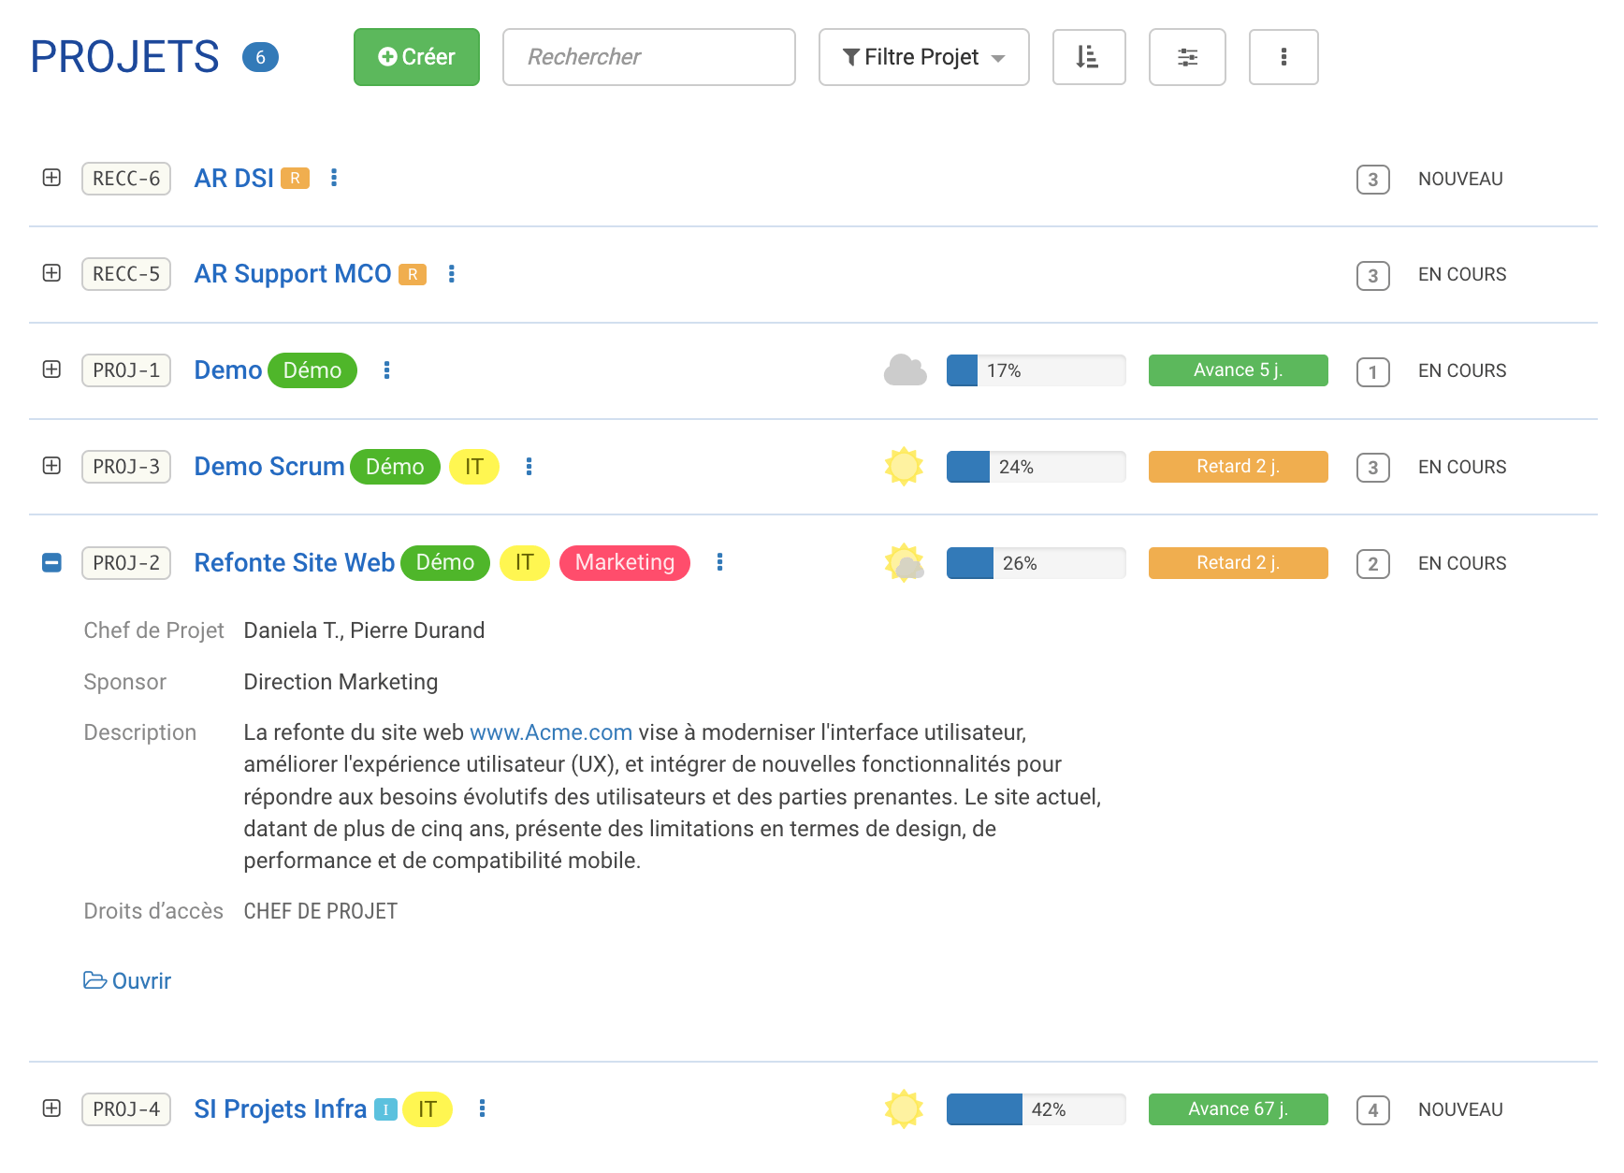Click the green Créer button

(416, 57)
